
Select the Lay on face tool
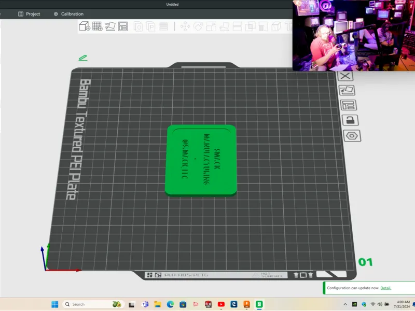(x=224, y=26)
